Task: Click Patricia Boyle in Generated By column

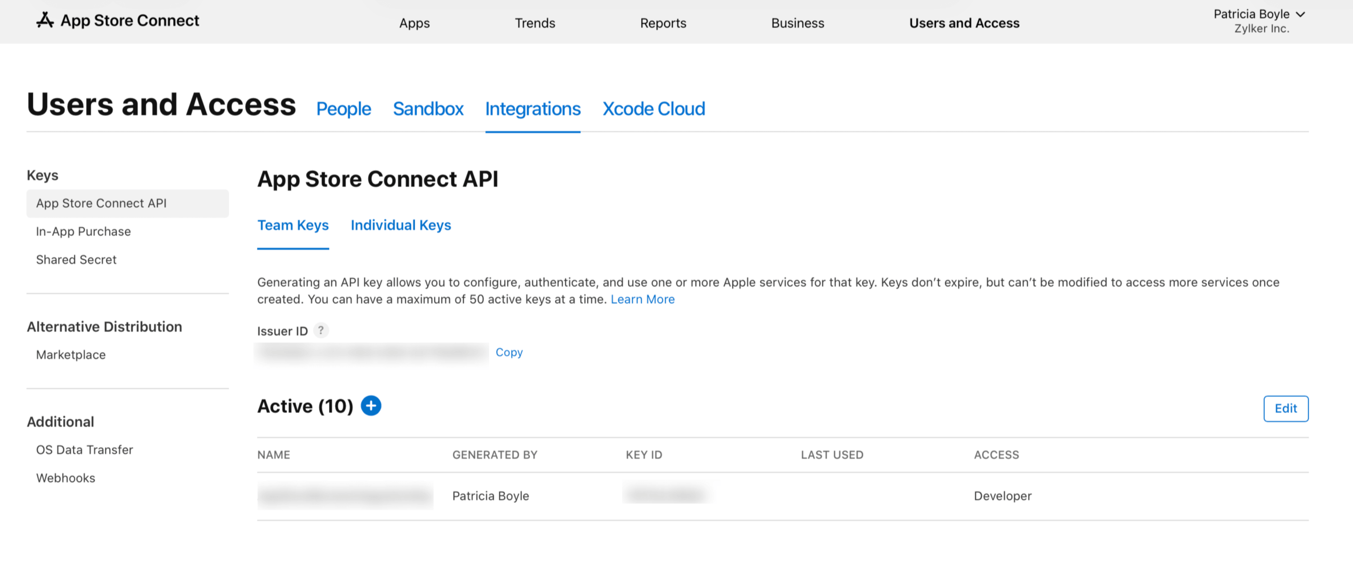Action: (491, 496)
